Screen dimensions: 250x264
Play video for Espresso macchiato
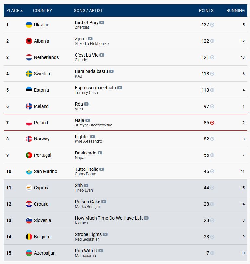click(120, 88)
